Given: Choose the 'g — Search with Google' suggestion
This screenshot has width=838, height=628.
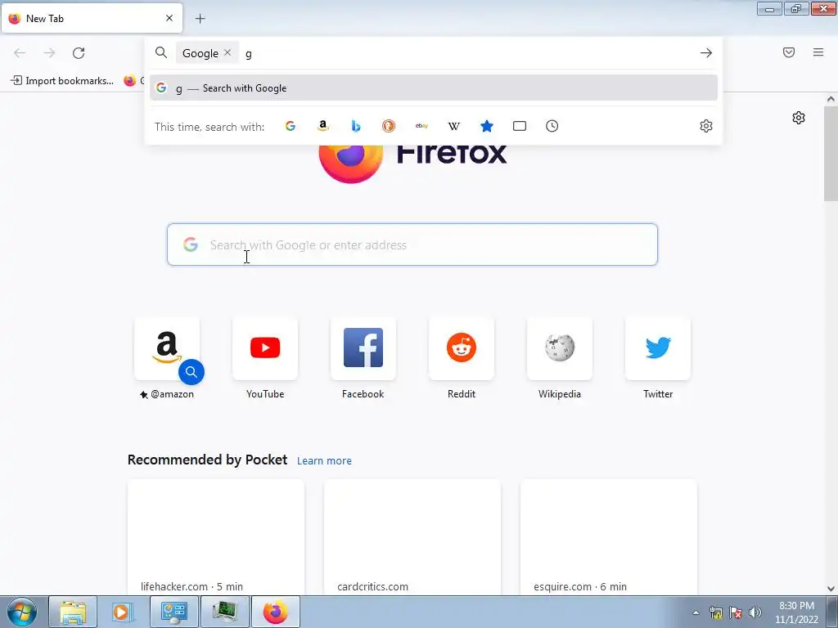Looking at the screenshot, I should (434, 88).
